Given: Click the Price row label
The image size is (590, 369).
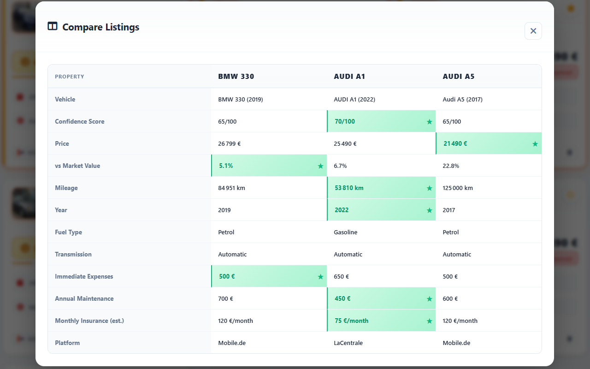Looking at the screenshot, I should [x=62, y=143].
